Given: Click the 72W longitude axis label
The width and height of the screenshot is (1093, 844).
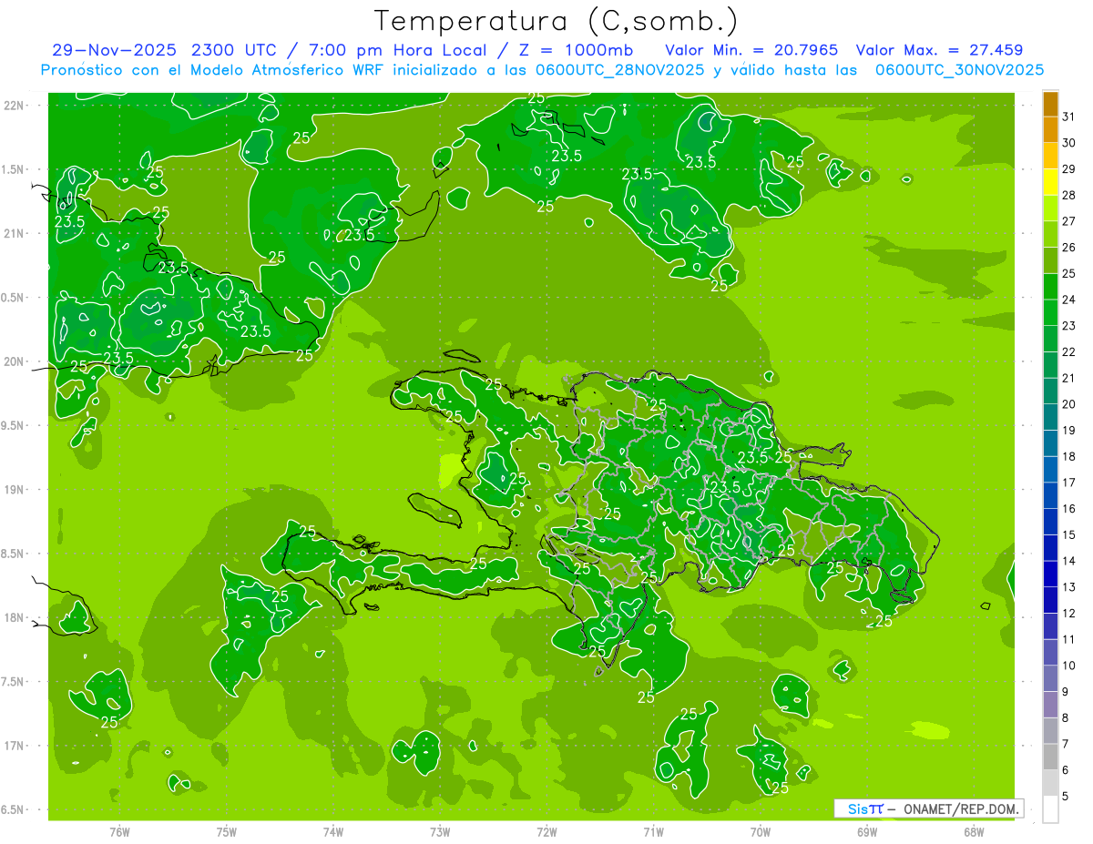Looking at the screenshot, I should [546, 831].
